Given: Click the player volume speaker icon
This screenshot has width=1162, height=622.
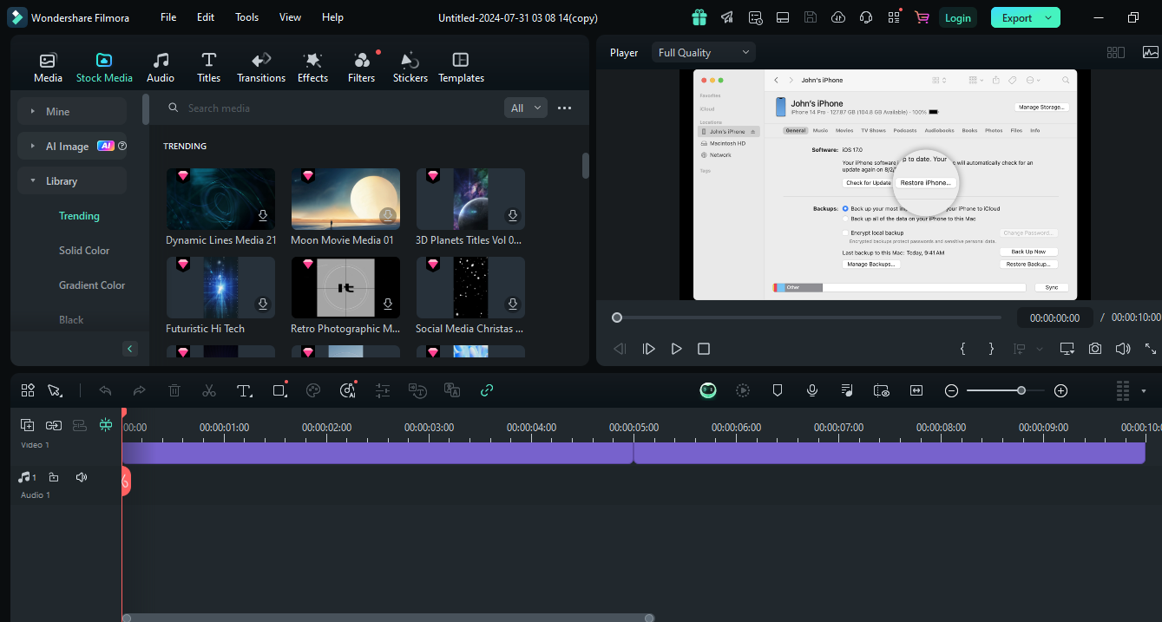Looking at the screenshot, I should (x=1123, y=348).
